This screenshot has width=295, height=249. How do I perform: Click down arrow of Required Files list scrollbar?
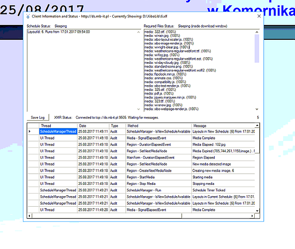coord(257,109)
